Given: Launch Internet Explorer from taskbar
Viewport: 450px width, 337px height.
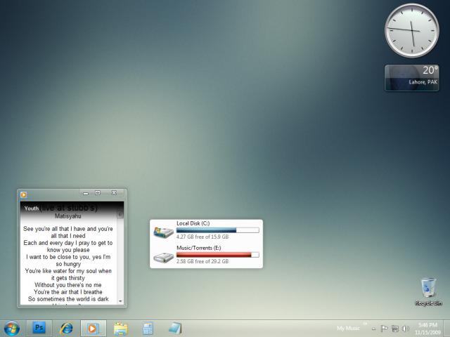Looking at the screenshot, I should pyautogui.click(x=66, y=329).
